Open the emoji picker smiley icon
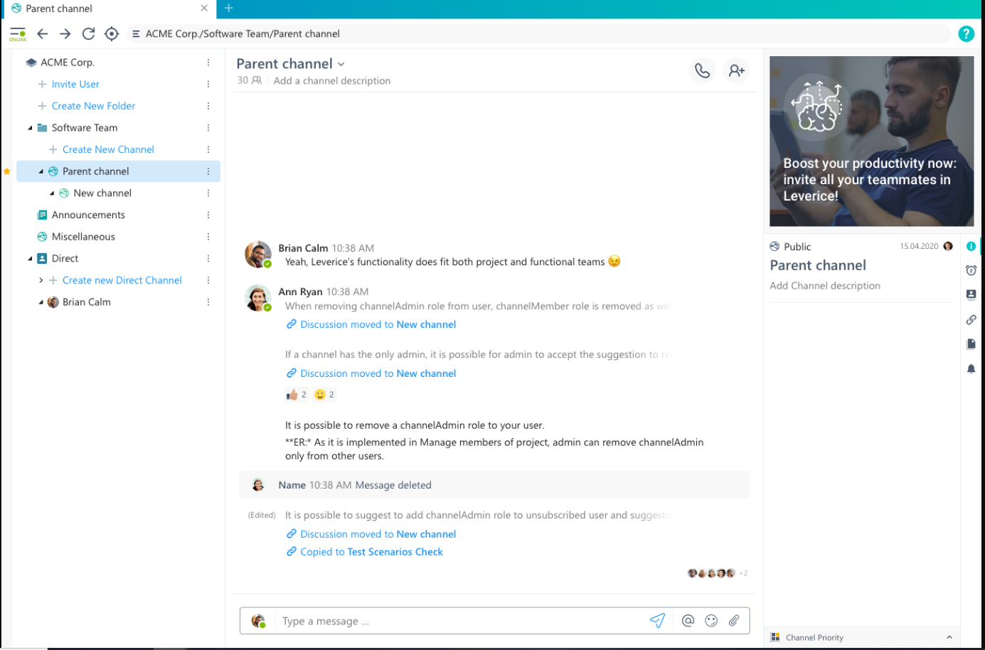985x650 pixels. (711, 621)
